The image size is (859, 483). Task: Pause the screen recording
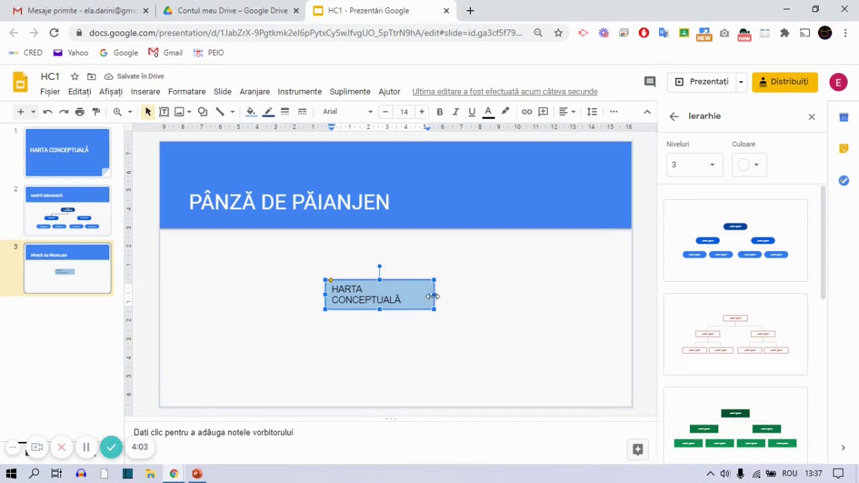pos(86,447)
